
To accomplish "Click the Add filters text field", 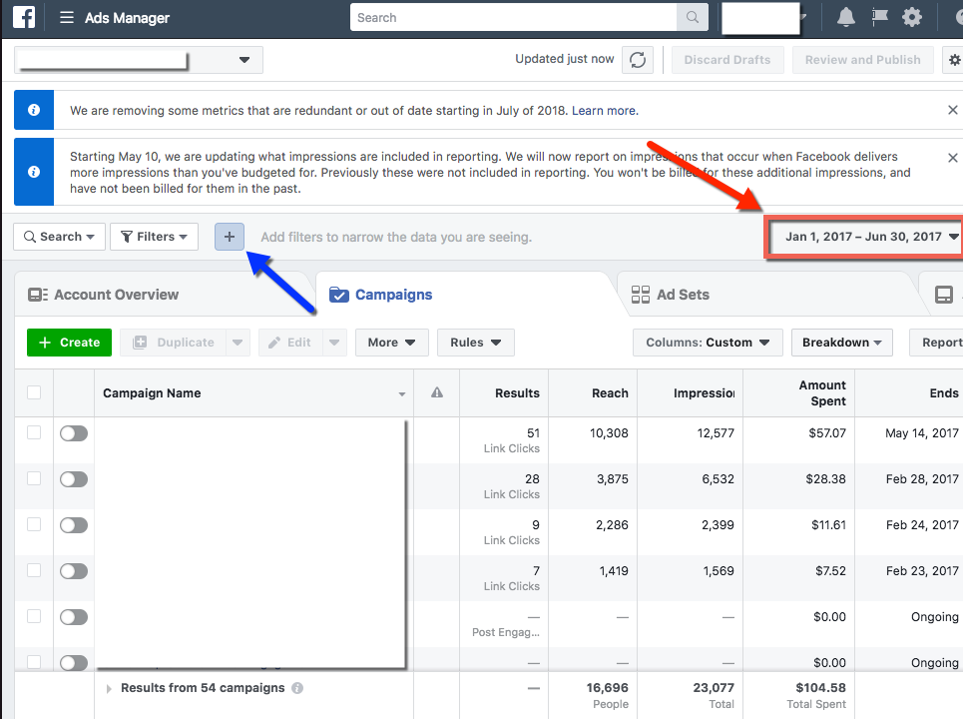I will 396,238.
